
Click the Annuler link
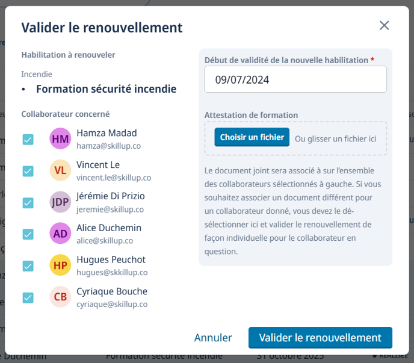click(x=213, y=338)
